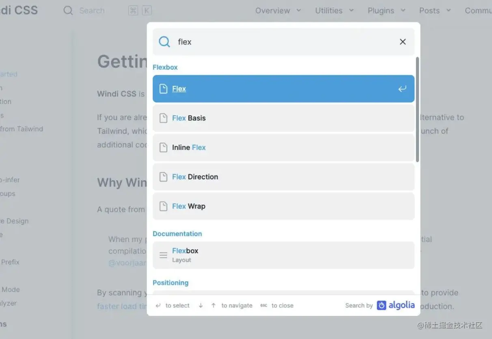Screen dimensions: 492x339
Task: Open the Overview menu in the navbar
Action: point(272,11)
